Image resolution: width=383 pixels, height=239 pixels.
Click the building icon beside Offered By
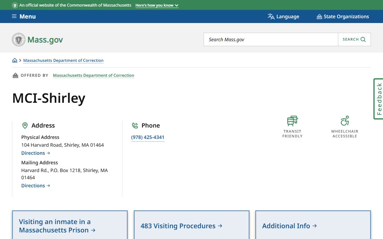[x=15, y=75]
